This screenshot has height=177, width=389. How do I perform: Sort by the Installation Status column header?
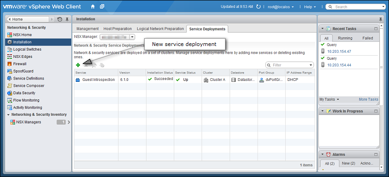[x=160, y=73]
